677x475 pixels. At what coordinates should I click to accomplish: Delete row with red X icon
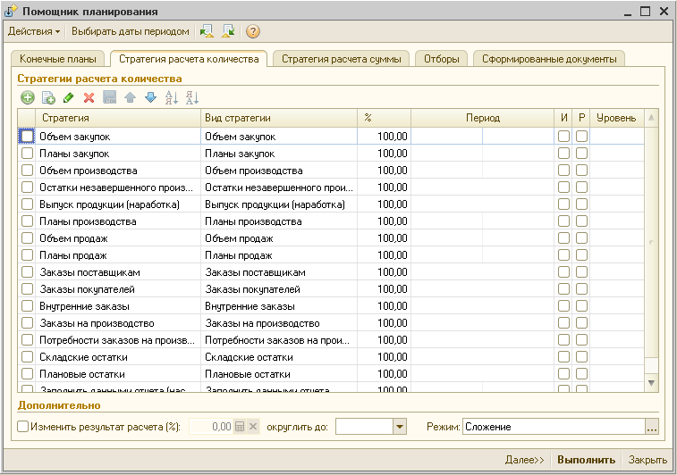click(x=89, y=98)
